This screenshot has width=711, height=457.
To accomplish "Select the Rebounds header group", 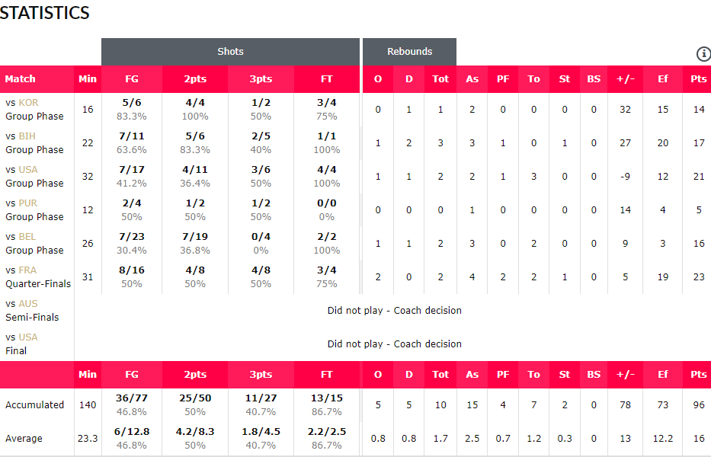I will tap(409, 52).
